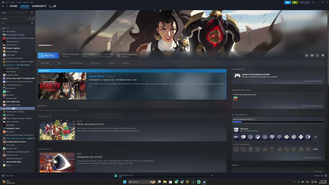
Task: Open Windows Start menu
Action: point(125,182)
